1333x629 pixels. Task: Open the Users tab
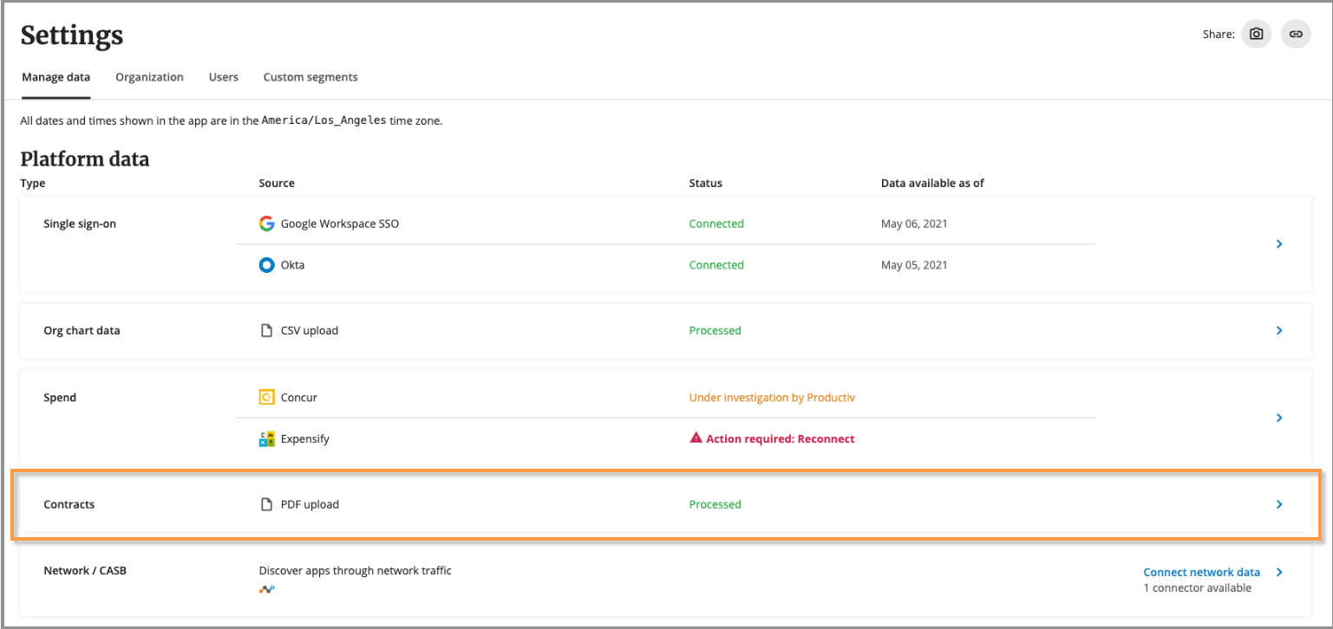tap(223, 77)
